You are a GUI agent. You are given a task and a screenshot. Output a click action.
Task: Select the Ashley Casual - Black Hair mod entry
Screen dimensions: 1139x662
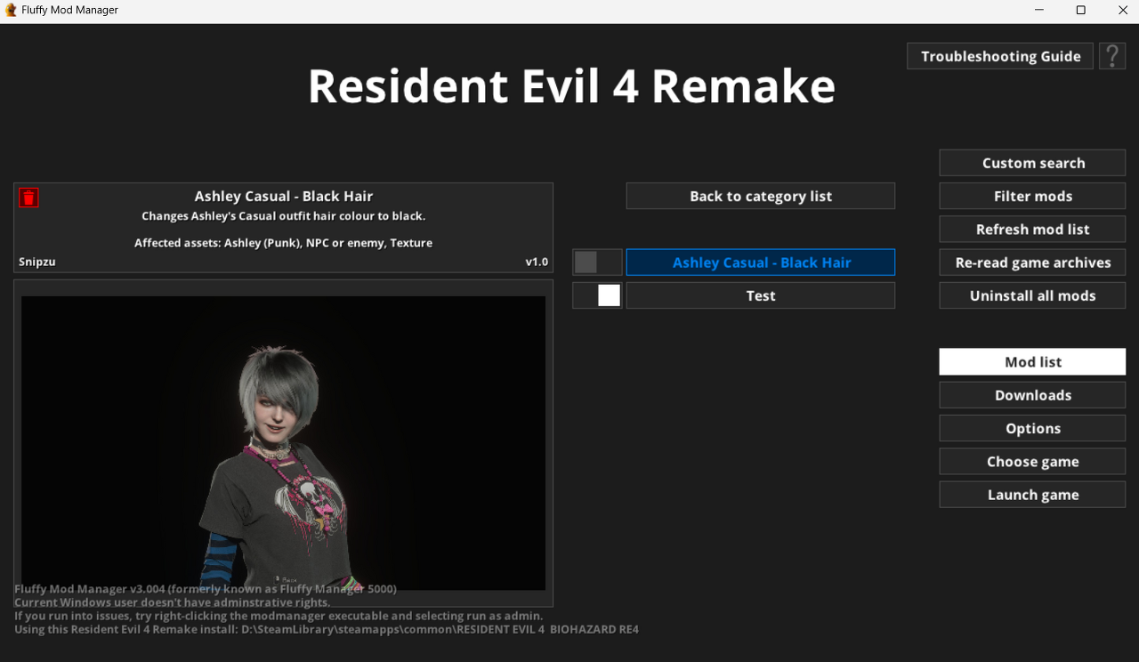761,262
